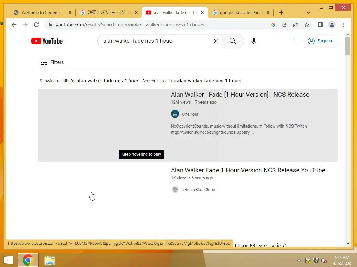Show hidden tray icons arrow

point(299,260)
